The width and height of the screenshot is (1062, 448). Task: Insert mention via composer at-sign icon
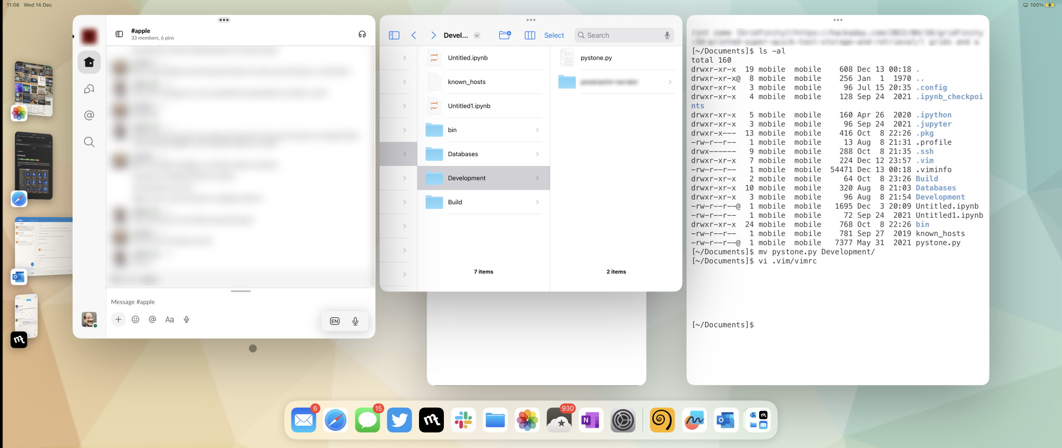[x=152, y=319]
